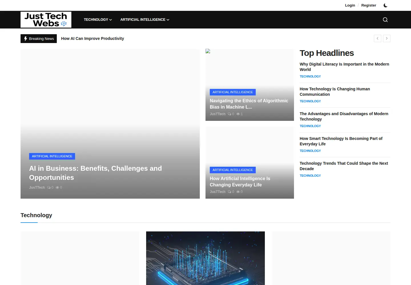
Task: Open the search magnifier icon
Action: 385,20
